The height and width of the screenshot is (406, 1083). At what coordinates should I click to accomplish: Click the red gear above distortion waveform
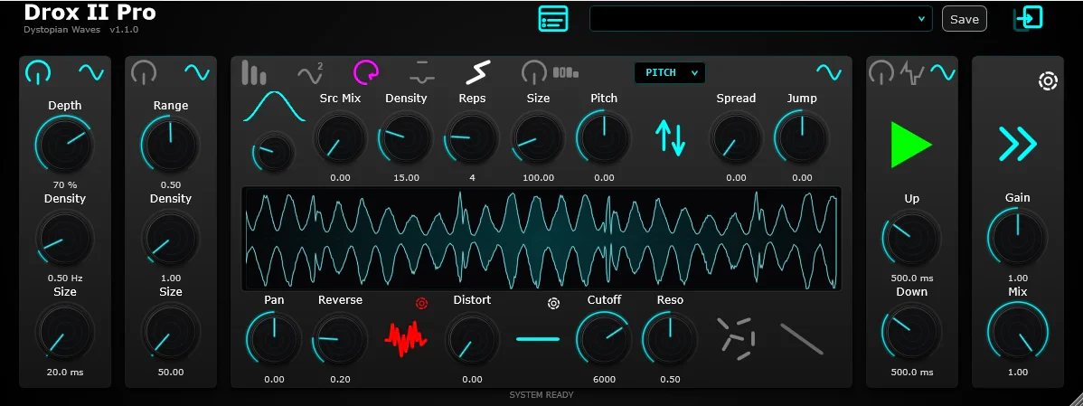pyautogui.click(x=421, y=303)
